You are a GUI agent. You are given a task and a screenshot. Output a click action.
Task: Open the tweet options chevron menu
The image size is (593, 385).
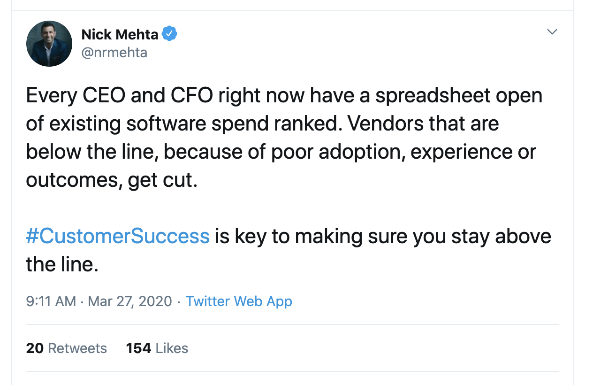click(x=552, y=32)
